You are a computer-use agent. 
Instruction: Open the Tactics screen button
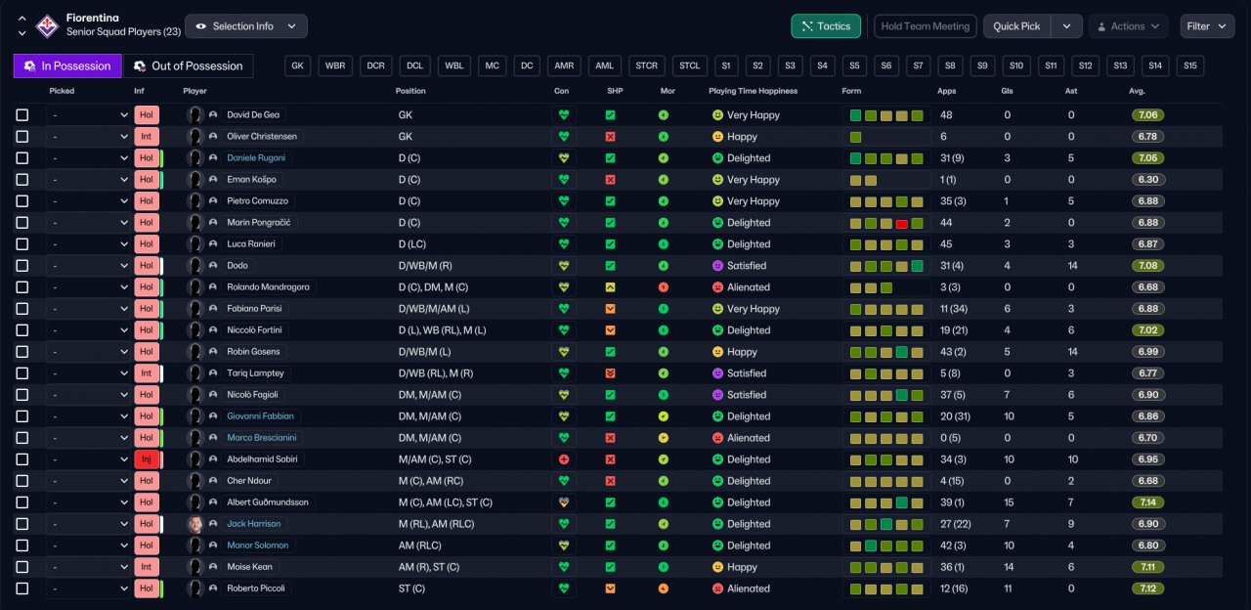(826, 26)
